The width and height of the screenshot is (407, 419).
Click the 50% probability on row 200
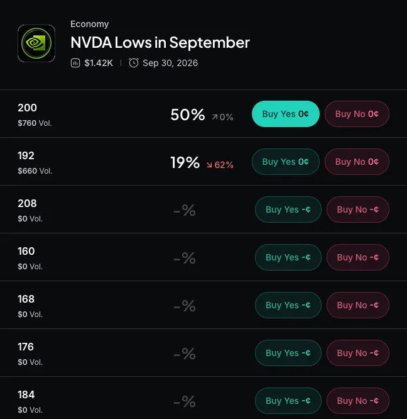click(x=188, y=115)
